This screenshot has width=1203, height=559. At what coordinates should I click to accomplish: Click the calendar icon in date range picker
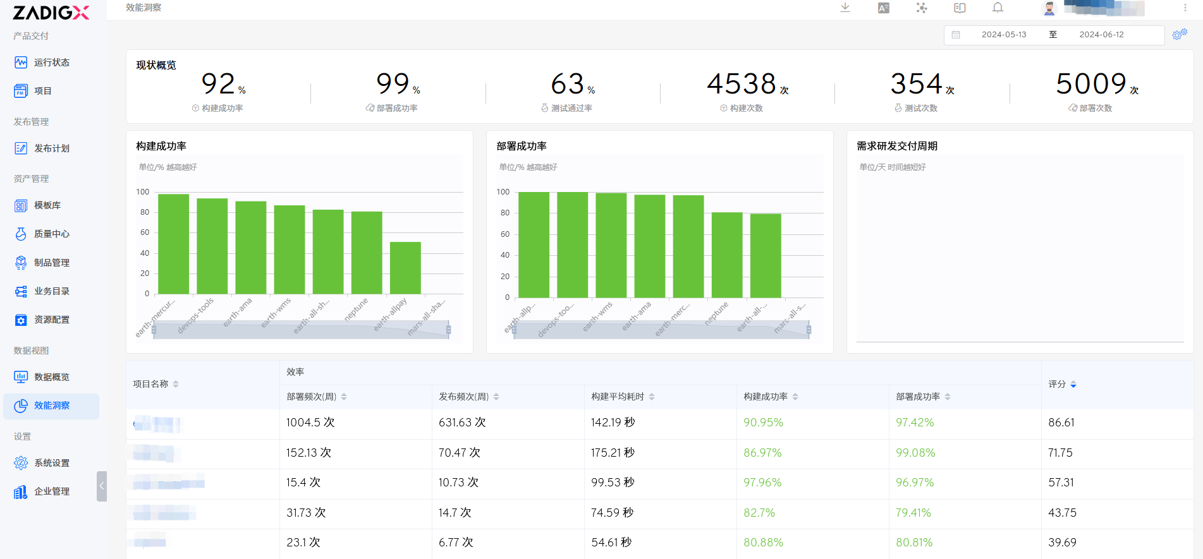click(956, 35)
